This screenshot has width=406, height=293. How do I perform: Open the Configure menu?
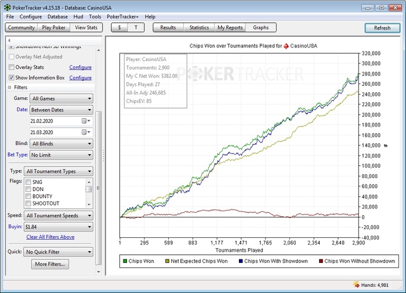(31, 17)
